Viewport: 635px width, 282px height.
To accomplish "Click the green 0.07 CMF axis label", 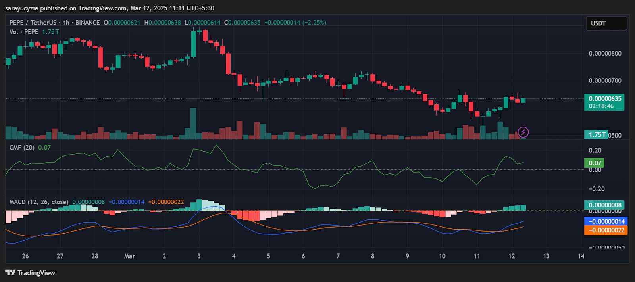I will pyautogui.click(x=594, y=163).
